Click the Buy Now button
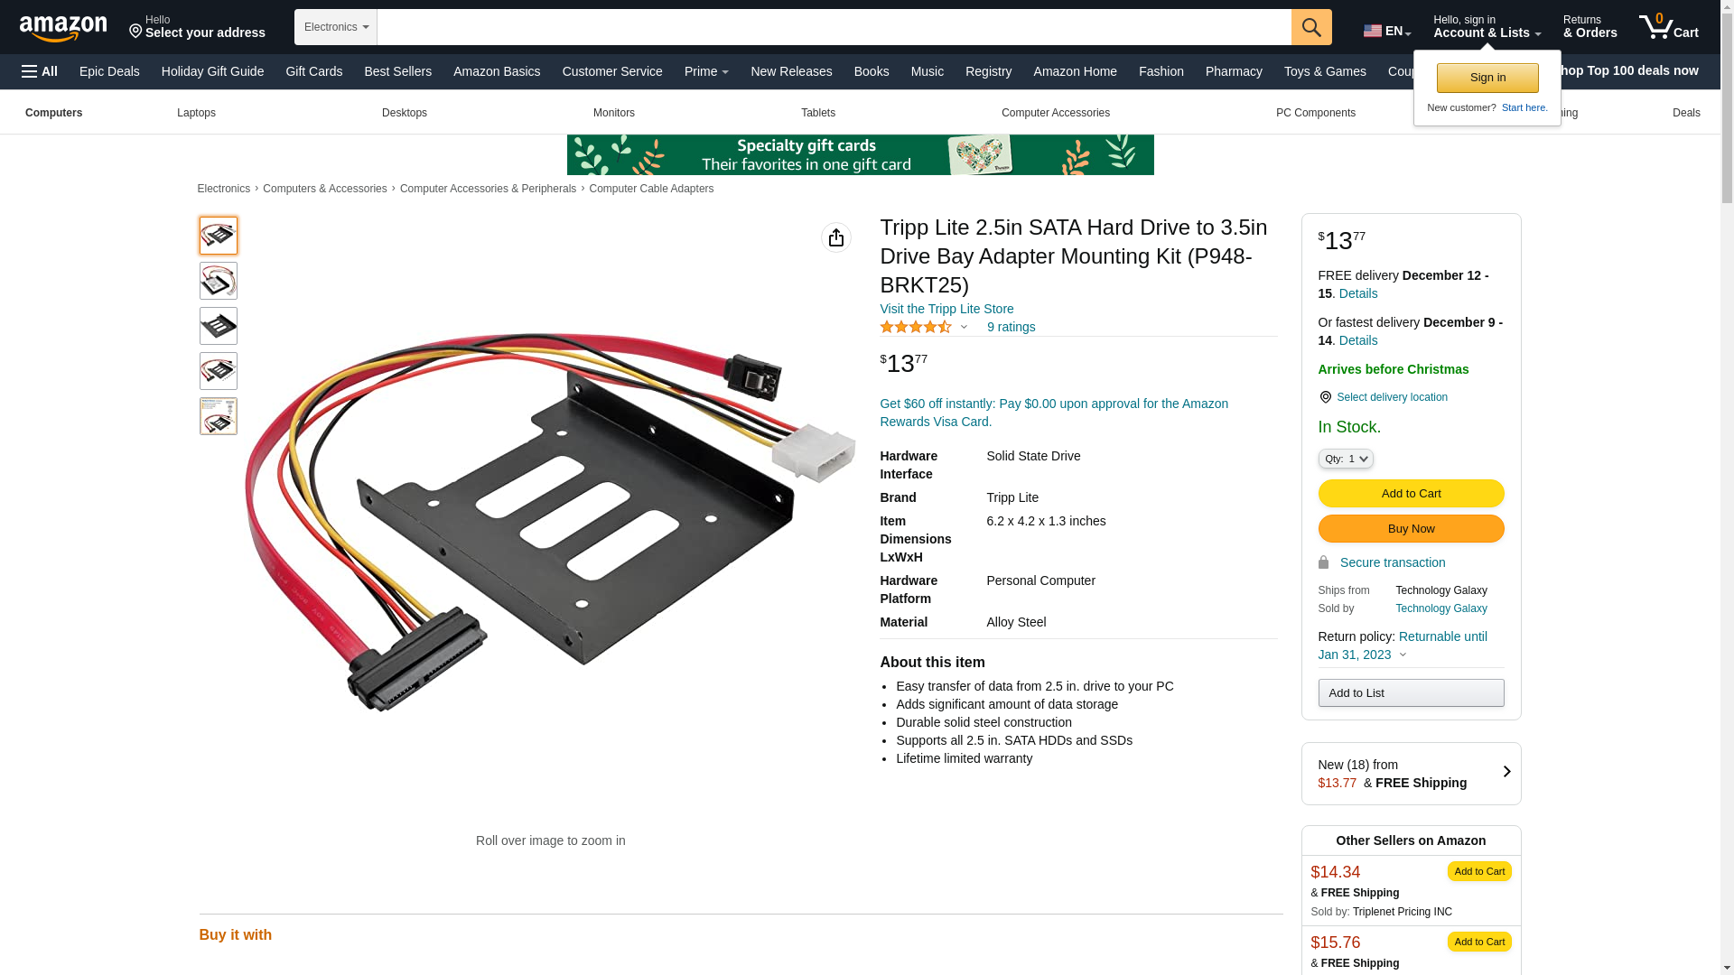Screen dimensions: 1734x975 1411,528
